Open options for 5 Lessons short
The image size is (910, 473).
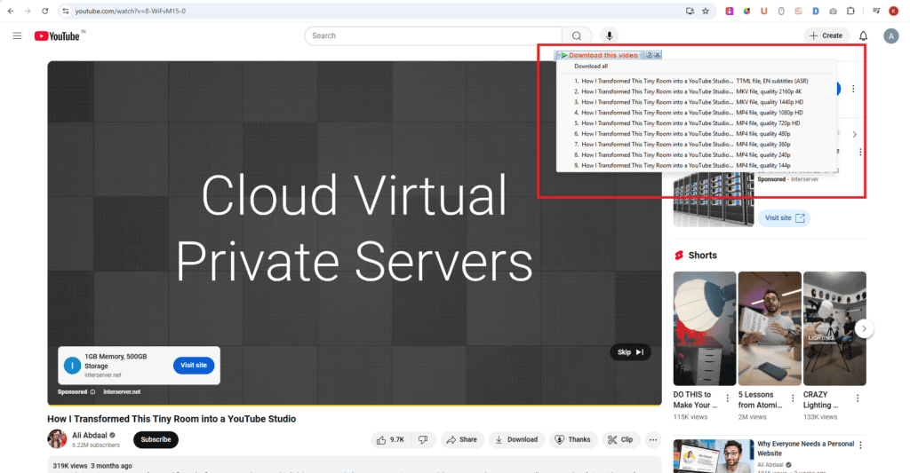coord(793,398)
